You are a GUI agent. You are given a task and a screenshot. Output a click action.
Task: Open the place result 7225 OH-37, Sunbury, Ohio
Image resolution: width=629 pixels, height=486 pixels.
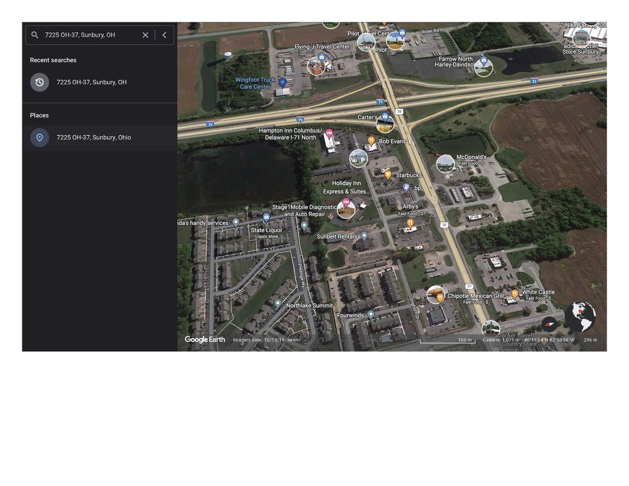click(x=99, y=137)
